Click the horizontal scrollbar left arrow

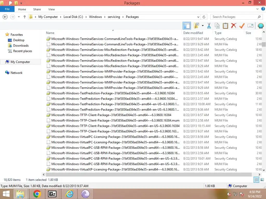tap(44, 174)
